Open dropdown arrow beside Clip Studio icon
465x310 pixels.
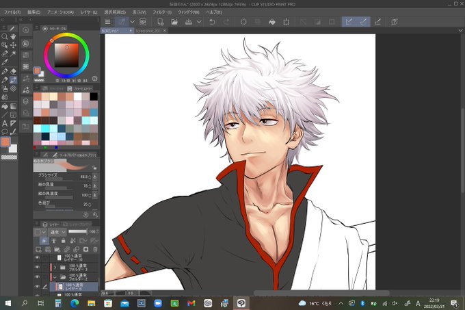[x=132, y=22]
